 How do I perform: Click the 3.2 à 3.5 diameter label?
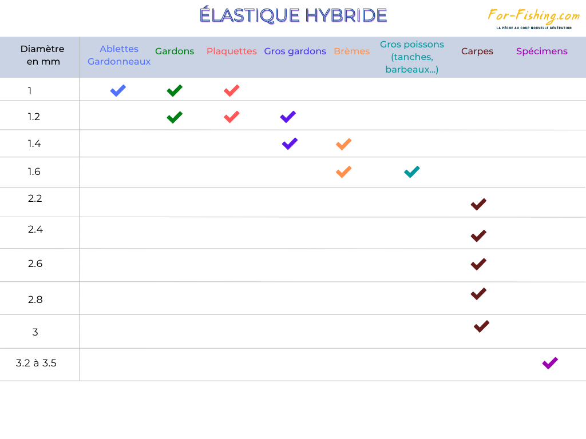(36, 363)
